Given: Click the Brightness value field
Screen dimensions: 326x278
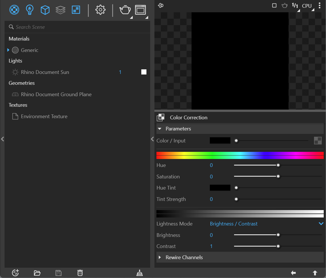Looking at the screenshot, I should coord(211,235).
